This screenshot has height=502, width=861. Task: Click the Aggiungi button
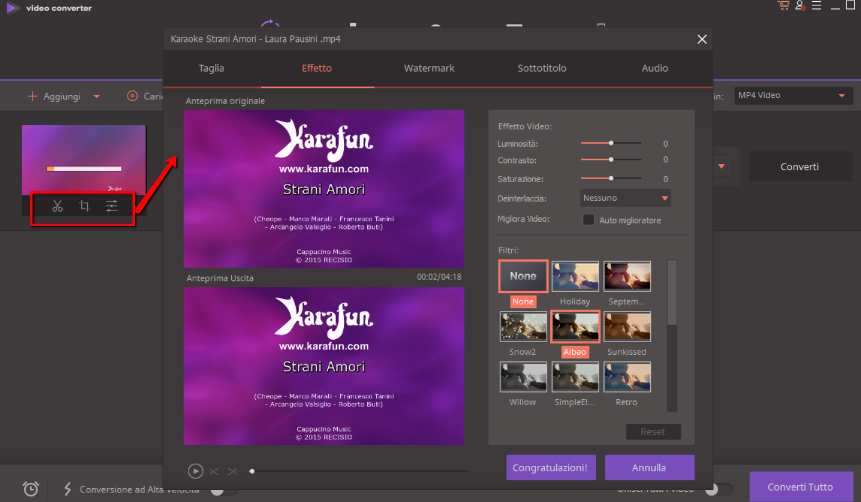click(x=55, y=96)
